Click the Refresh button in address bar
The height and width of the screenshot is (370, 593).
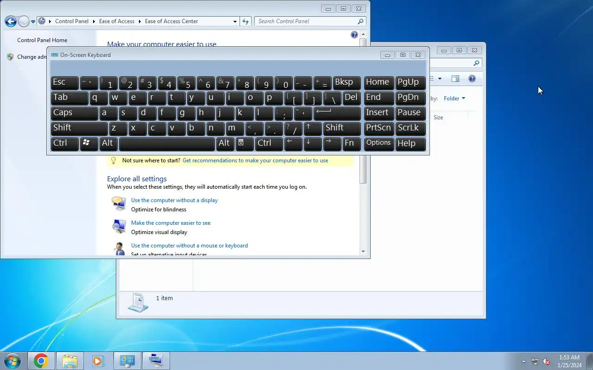(246, 21)
